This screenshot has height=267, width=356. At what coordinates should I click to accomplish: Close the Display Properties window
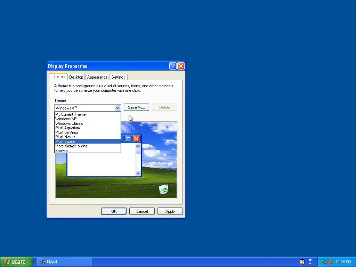click(x=181, y=66)
